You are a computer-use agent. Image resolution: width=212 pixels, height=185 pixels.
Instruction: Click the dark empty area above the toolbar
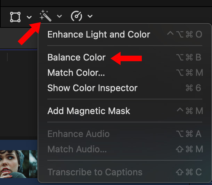pos(104,3)
